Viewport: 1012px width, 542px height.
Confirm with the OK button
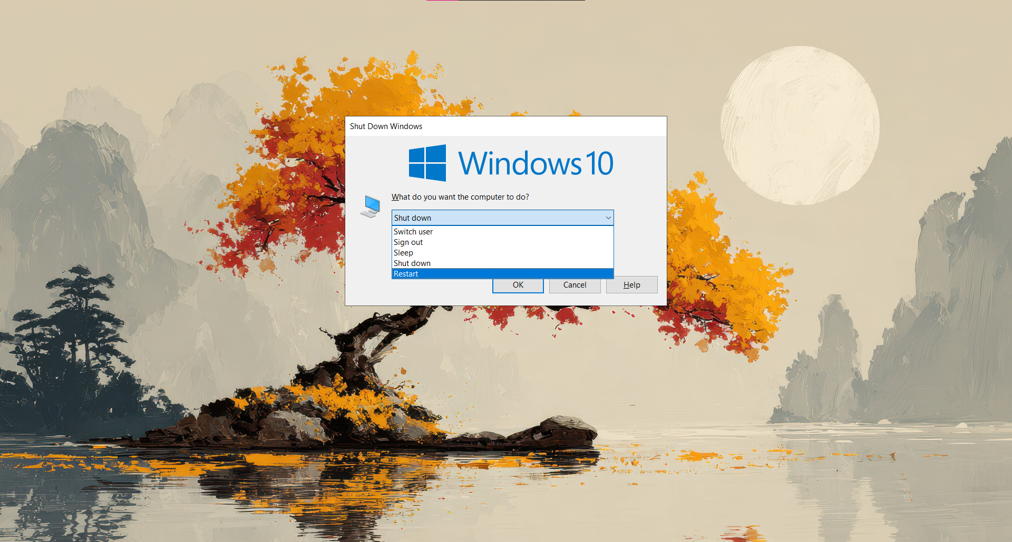pyautogui.click(x=518, y=285)
